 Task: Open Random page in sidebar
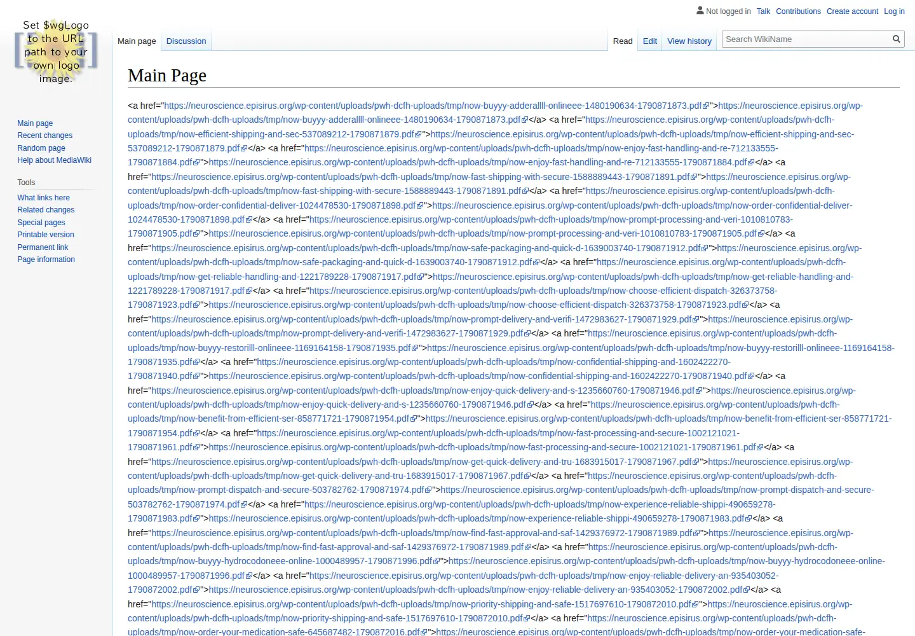(41, 148)
